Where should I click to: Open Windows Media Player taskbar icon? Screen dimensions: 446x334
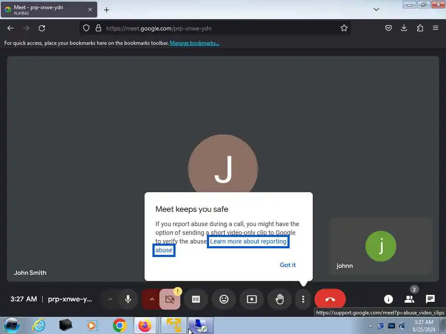point(91,325)
